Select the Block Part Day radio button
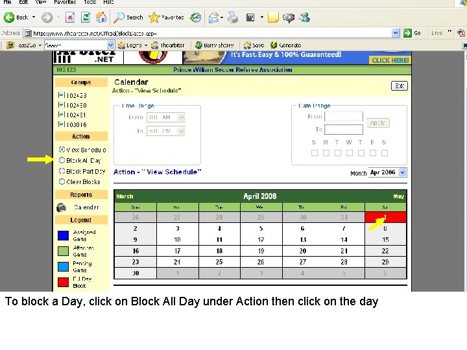Screen dimensions: 467x350 pos(62,171)
